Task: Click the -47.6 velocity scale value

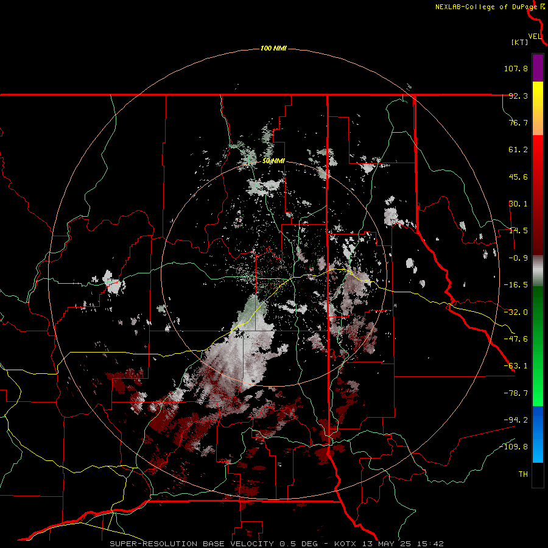Action: pyautogui.click(x=516, y=339)
